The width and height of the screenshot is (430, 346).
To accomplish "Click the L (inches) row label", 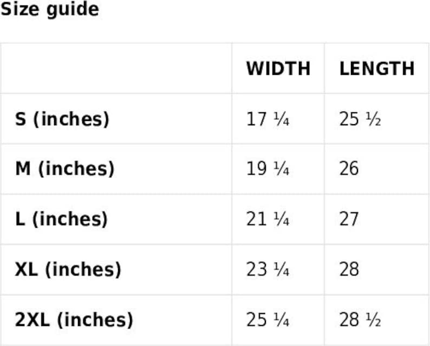I will tap(61, 219).
